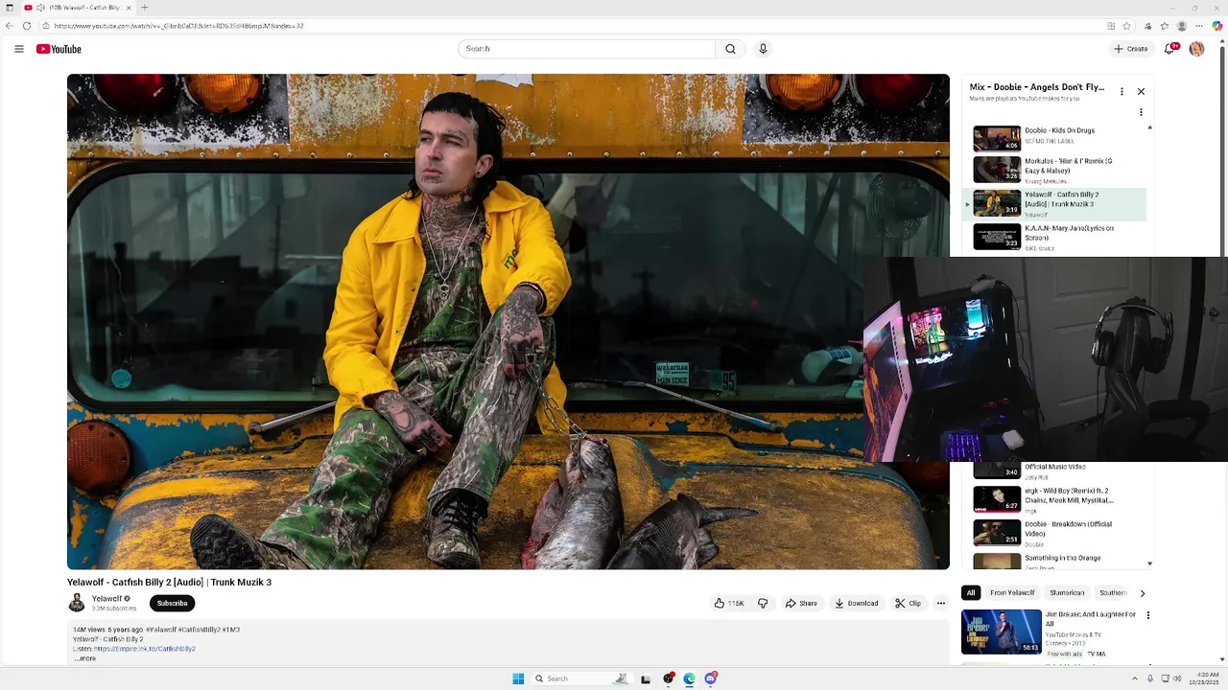
Task: Play mgk - Wild Boy (Remix) video
Action: [x=1055, y=499]
